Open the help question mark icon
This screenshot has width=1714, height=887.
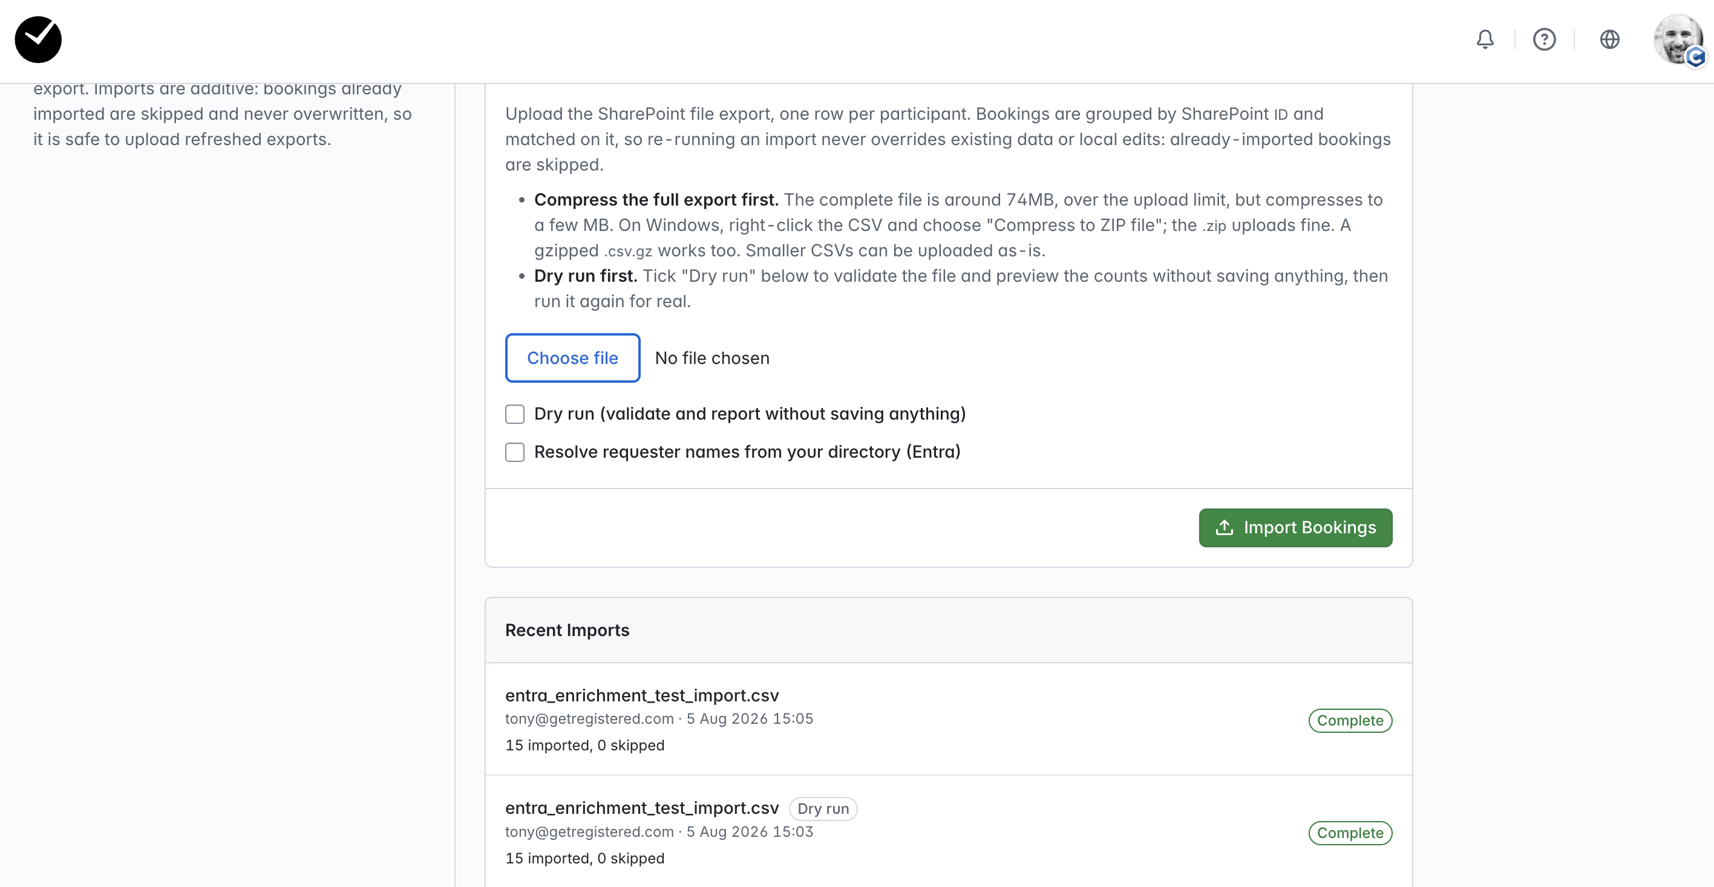[1543, 39]
